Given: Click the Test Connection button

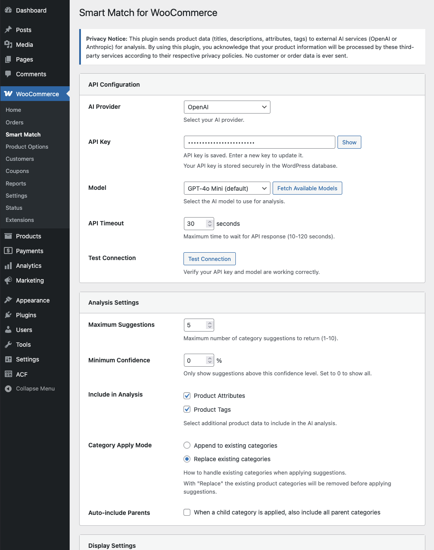Looking at the screenshot, I should coord(209,258).
